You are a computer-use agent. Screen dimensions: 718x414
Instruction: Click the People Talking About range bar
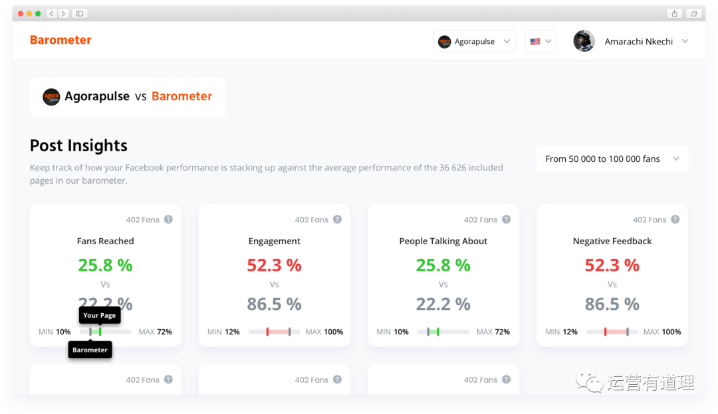443,332
